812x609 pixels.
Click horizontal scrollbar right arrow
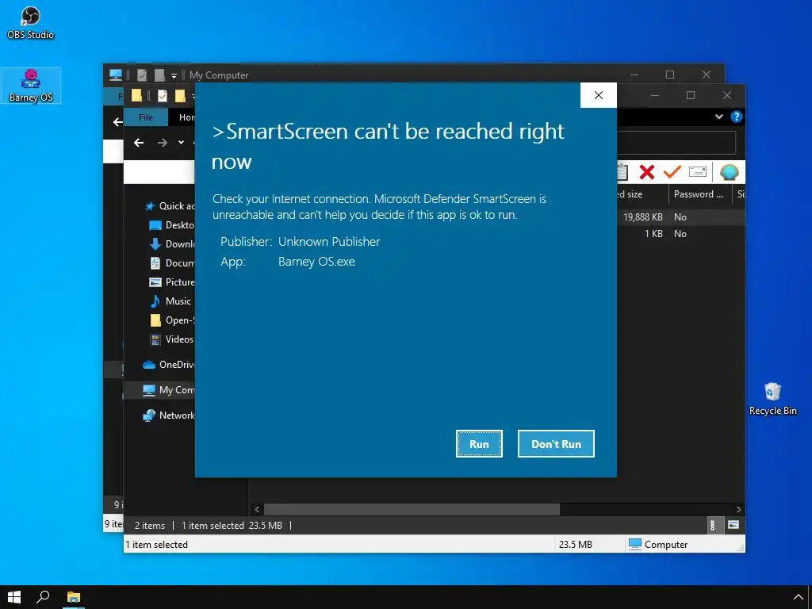738,509
